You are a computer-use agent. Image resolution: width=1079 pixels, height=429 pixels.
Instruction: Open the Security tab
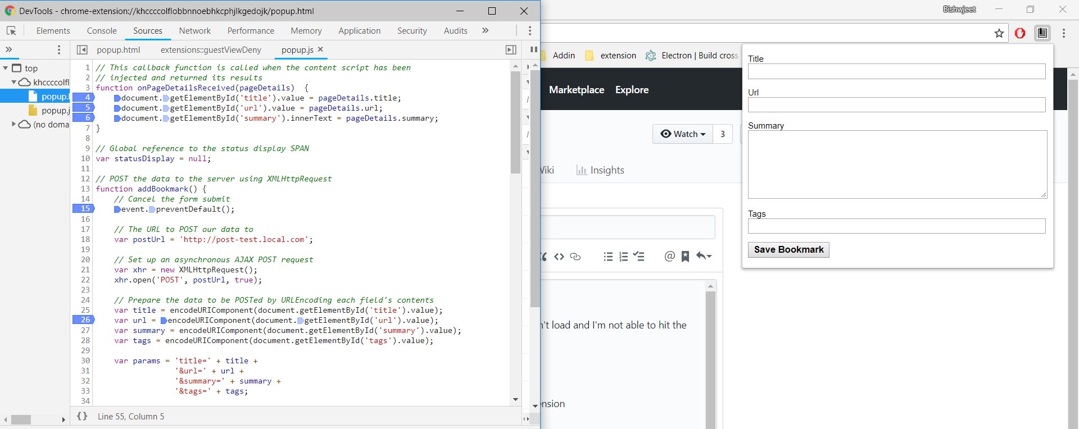click(412, 31)
